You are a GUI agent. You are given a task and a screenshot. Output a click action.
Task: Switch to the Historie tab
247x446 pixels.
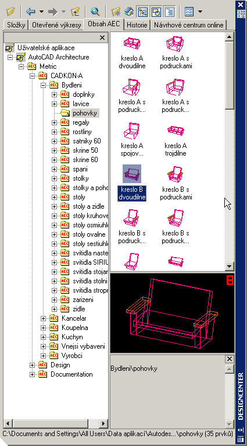tap(137, 25)
